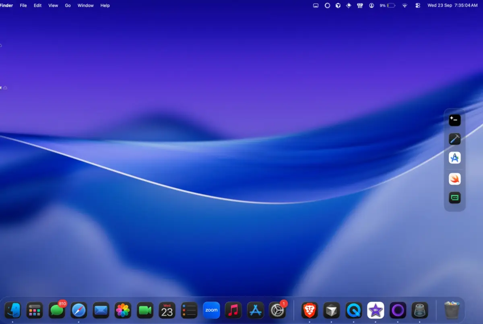Open Calendar showing Wed 23
Screen dimensions: 483x324
[x=167, y=310]
